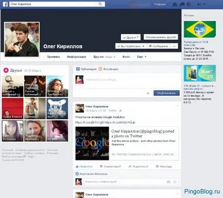Screen dimensions: 223x198
Task: Open the first post options arrow
Action: [178, 106]
